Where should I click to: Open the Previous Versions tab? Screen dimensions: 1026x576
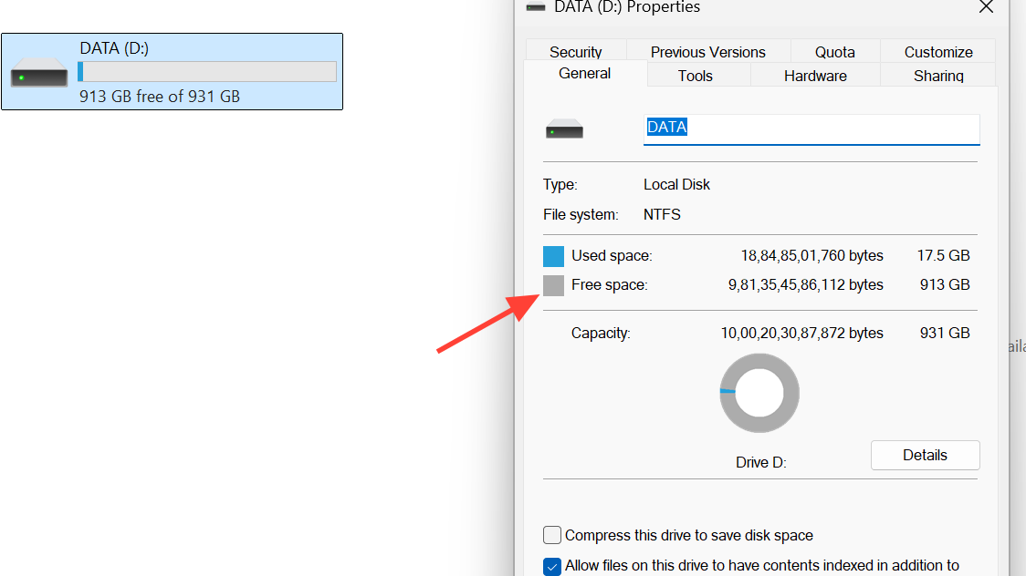[x=707, y=52]
